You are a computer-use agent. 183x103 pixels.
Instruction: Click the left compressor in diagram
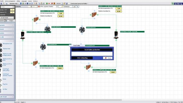point(23,35)
